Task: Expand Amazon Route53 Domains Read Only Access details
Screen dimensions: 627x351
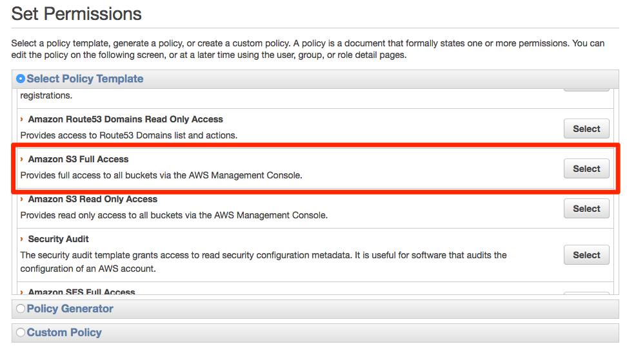Action: click(21, 119)
